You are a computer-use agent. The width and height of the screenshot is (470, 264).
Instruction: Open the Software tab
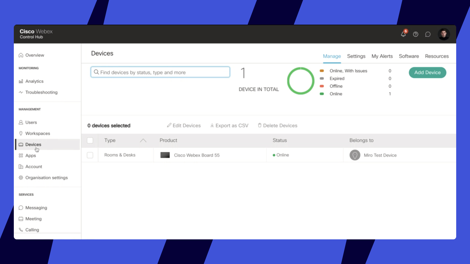(x=409, y=56)
